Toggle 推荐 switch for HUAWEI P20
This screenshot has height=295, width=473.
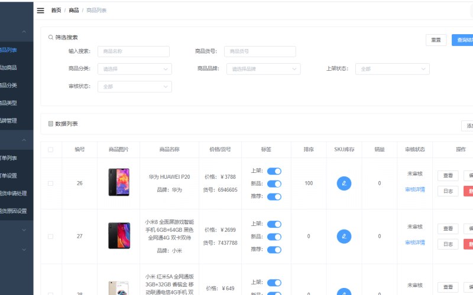coord(274,196)
